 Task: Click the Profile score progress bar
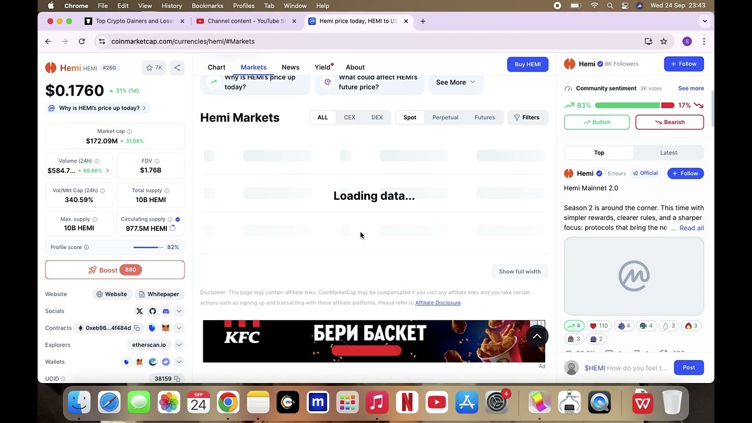(x=149, y=247)
